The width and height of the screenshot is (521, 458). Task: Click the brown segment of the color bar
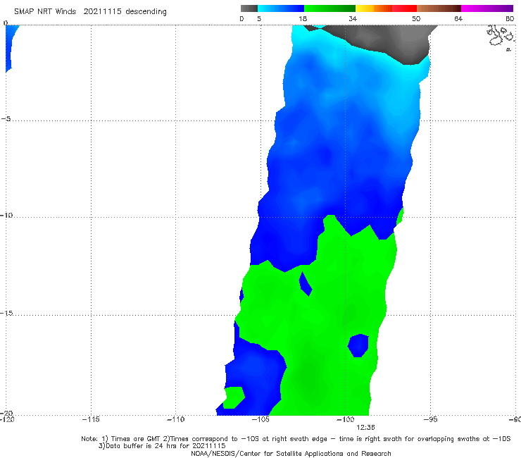click(439, 8)
